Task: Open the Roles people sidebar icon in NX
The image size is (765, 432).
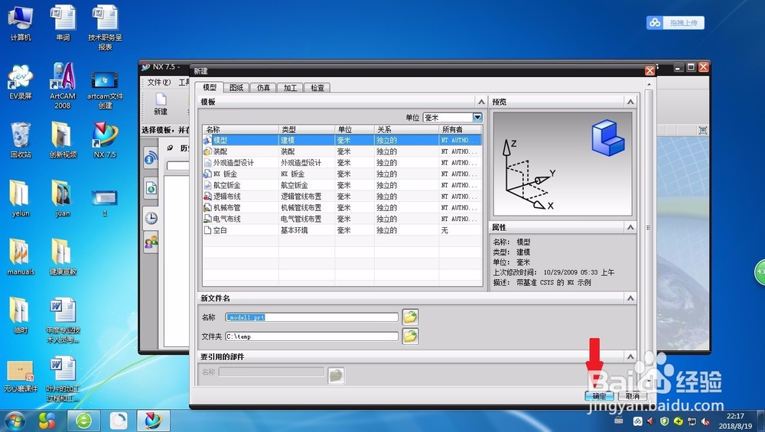Action: pyautogui.click(x=151, y=242)
